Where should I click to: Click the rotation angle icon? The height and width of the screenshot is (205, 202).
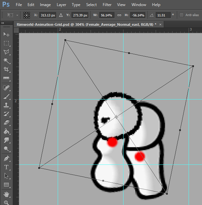click(152, 15)
